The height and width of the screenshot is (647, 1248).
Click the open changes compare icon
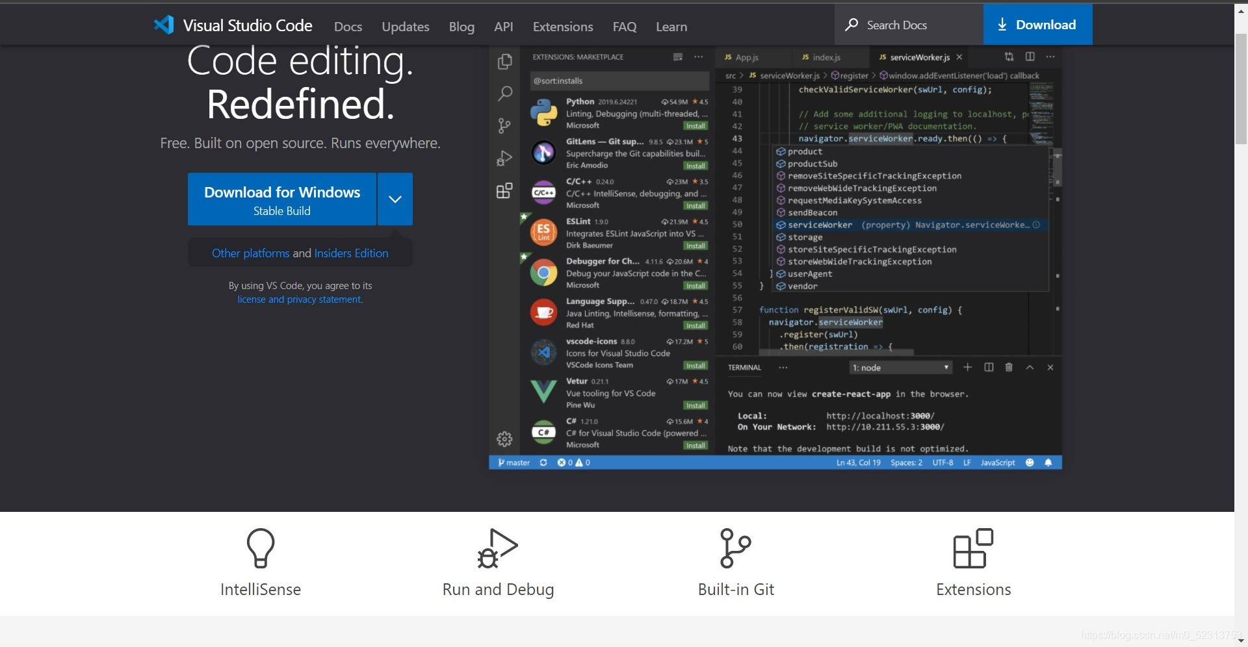1009,57
